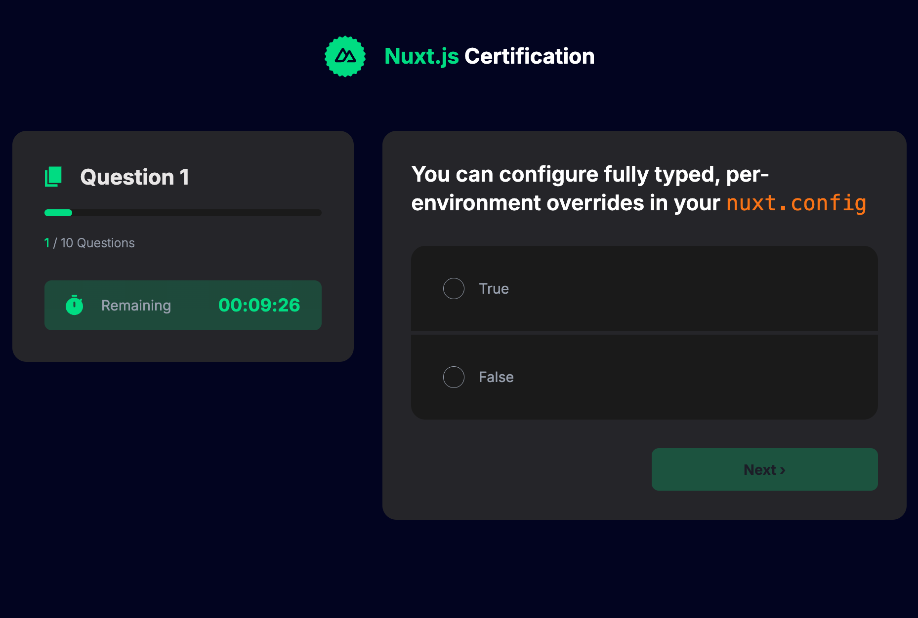Click empty space in the False option row
Viewport: 918px width, 618px height.
692,377
